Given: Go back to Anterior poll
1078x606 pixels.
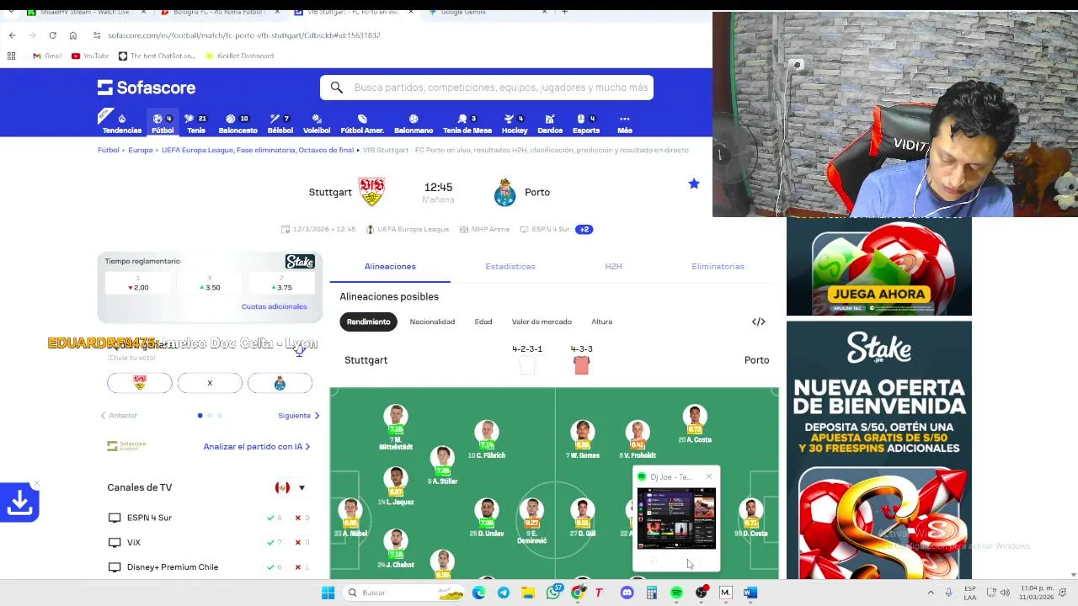Looking at the screenshot, I should click(119, 416).
